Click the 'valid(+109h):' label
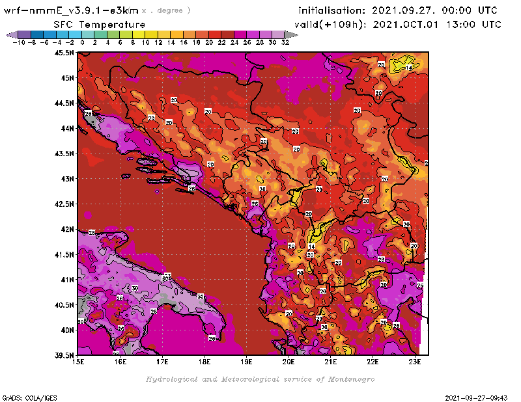This screenshot has height=402, width=521. tap(331, 25)
